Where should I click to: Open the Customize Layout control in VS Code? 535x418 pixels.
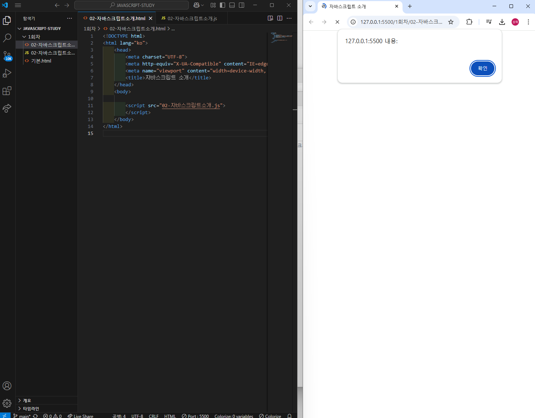point(213,5)
